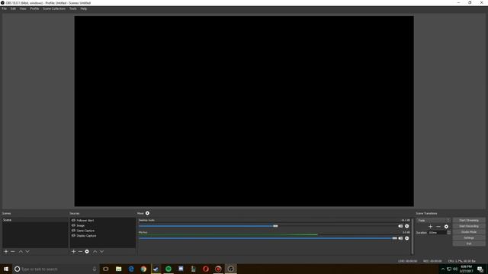Click the Cortana search box

pos(56,269)
